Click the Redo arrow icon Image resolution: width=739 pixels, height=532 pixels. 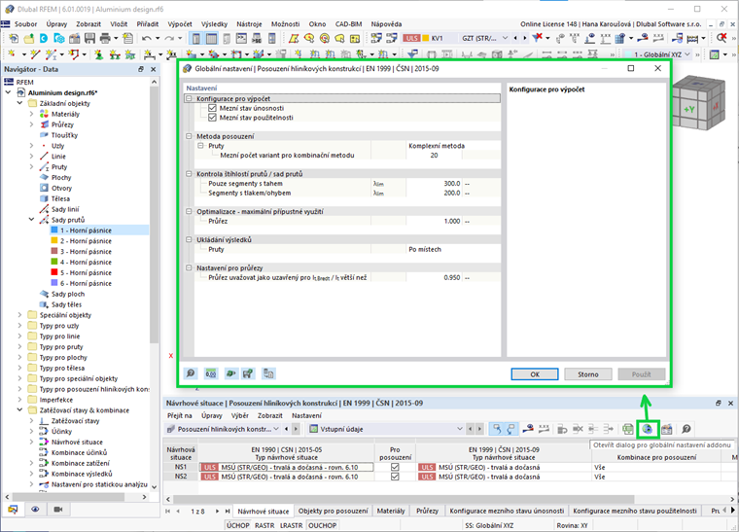pyautogui.click(x=169, y=38)
